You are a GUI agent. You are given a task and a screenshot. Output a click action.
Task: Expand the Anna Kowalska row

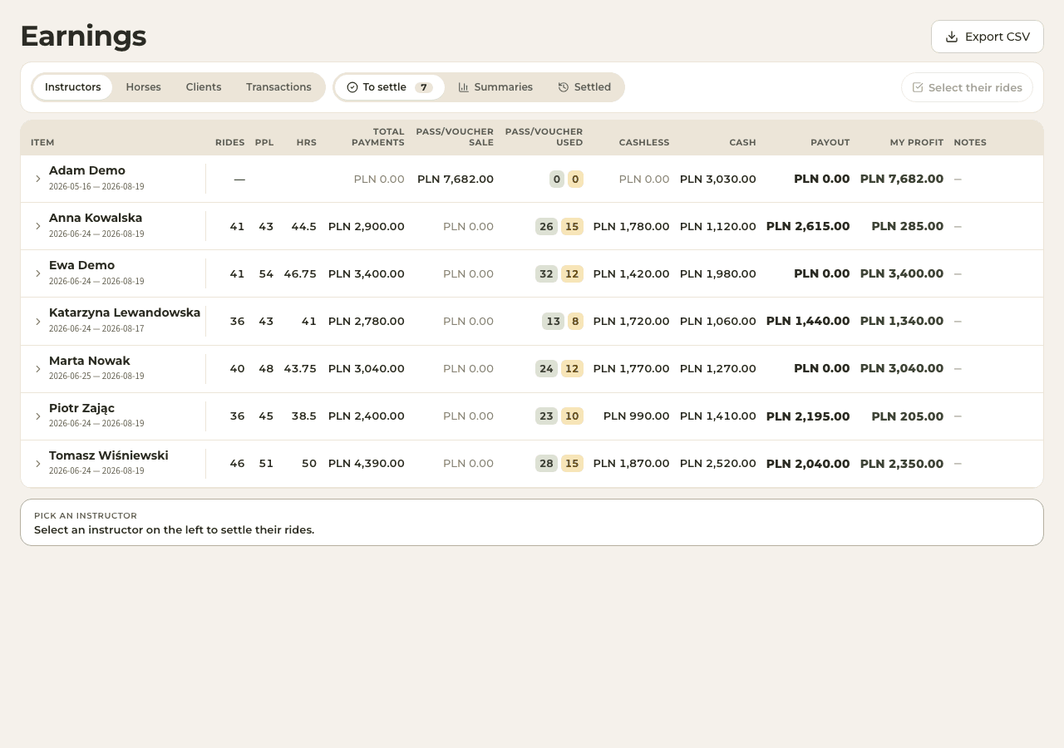click(x=37, y=226)
